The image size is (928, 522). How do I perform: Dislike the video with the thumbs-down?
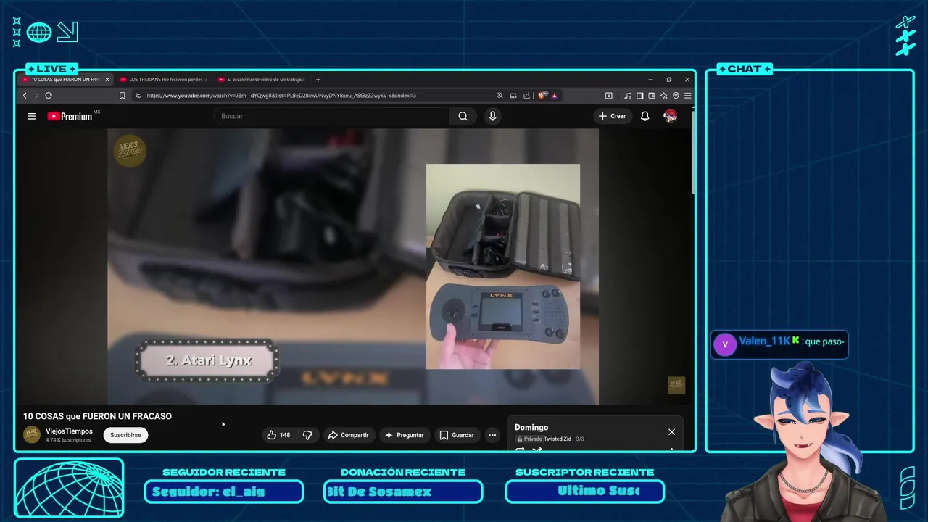click(307, 435)
